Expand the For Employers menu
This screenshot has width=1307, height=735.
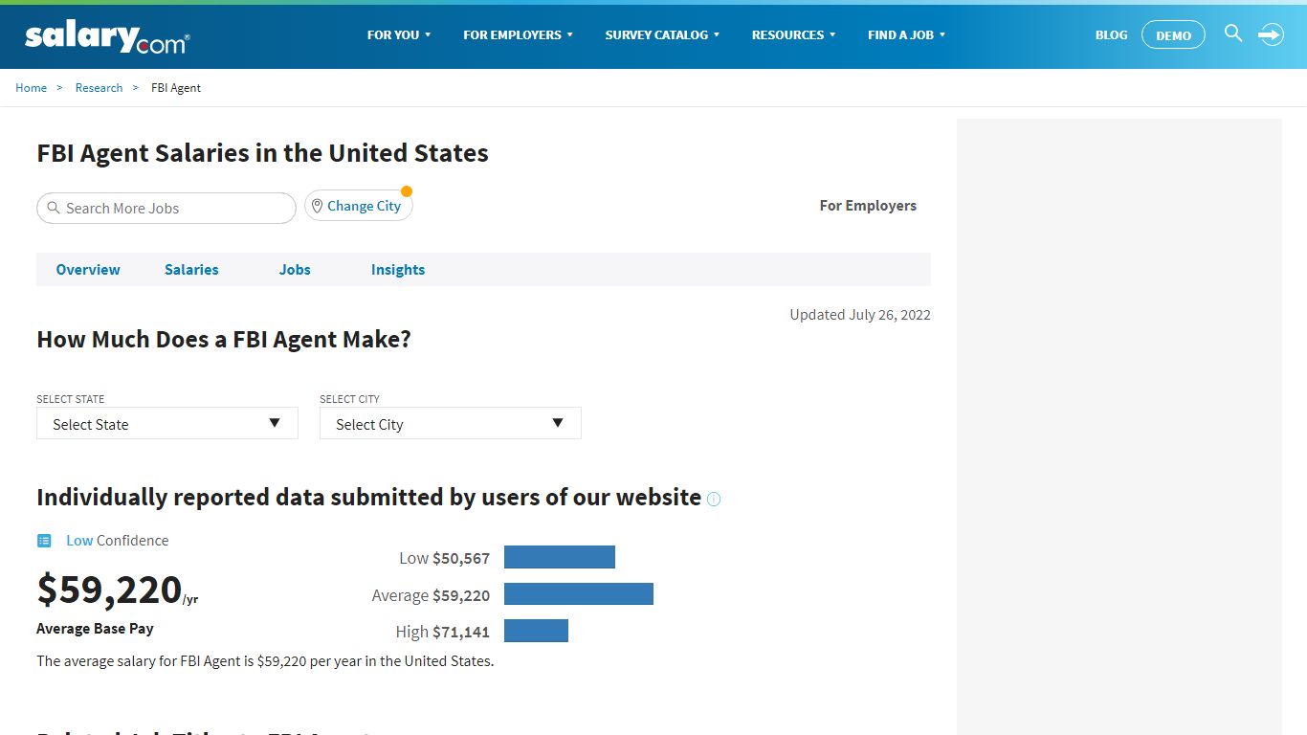519,34
